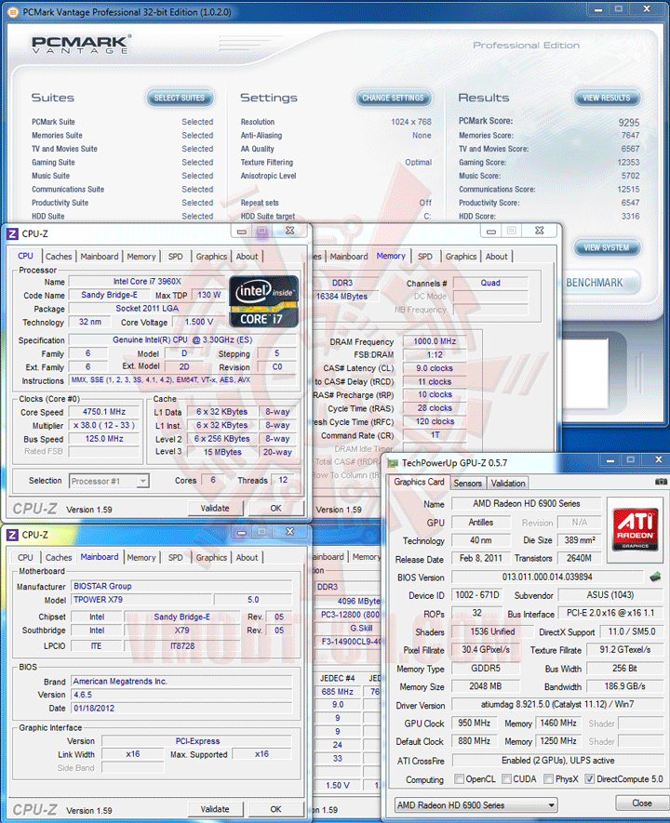
Task: Click Validate in the bottom Mainboard CPU-Z window
Action: [x=215, y=809]
